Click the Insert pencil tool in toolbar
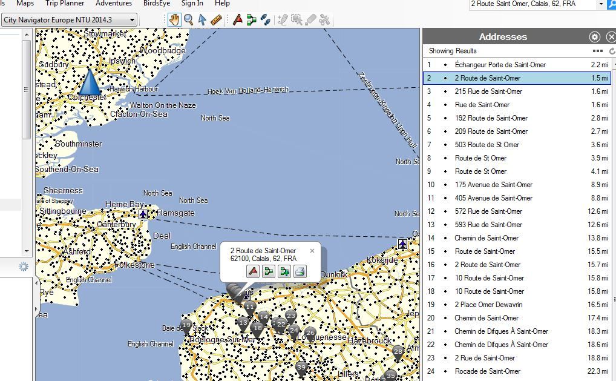This screenshot has height=381, width=616. [x=282, y=19]
